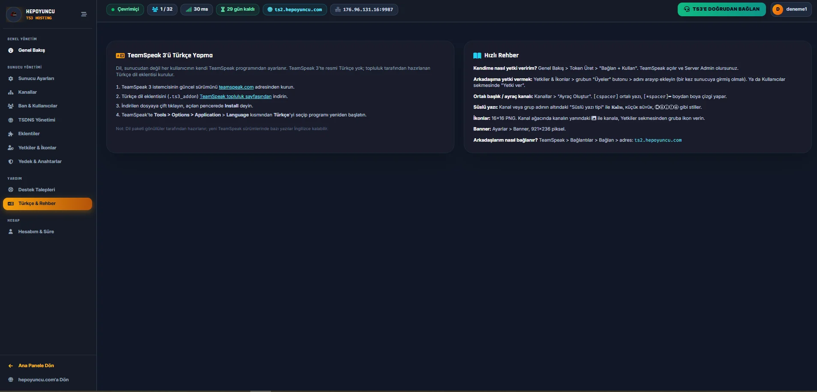Click the "Not: Dil paketi" note text
Viewport: 817px width, 392px height.
click(222, 129)
